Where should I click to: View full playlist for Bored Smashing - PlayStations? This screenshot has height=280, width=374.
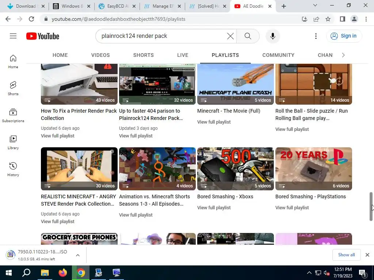pyautogui.click(x=292, y=207)
